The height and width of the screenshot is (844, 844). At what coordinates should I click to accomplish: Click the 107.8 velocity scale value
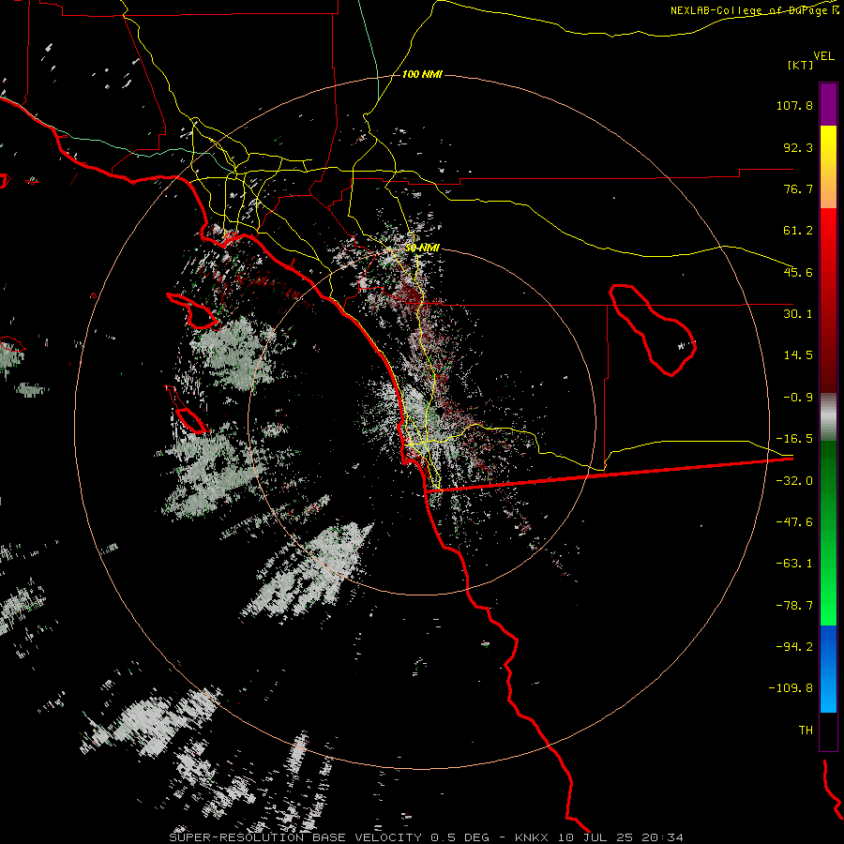794,105
